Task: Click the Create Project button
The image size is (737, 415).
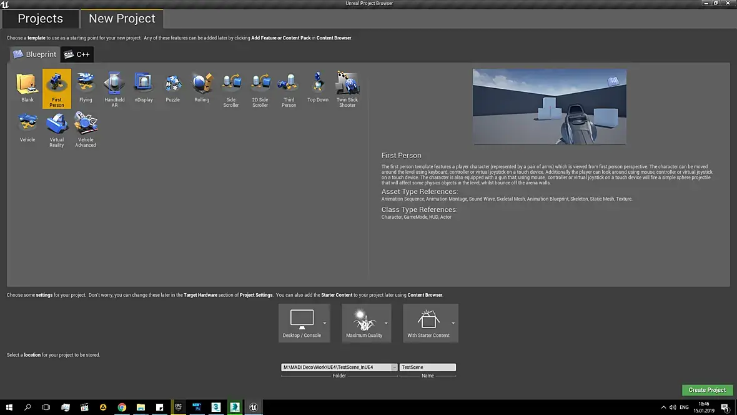Action: 707,390
